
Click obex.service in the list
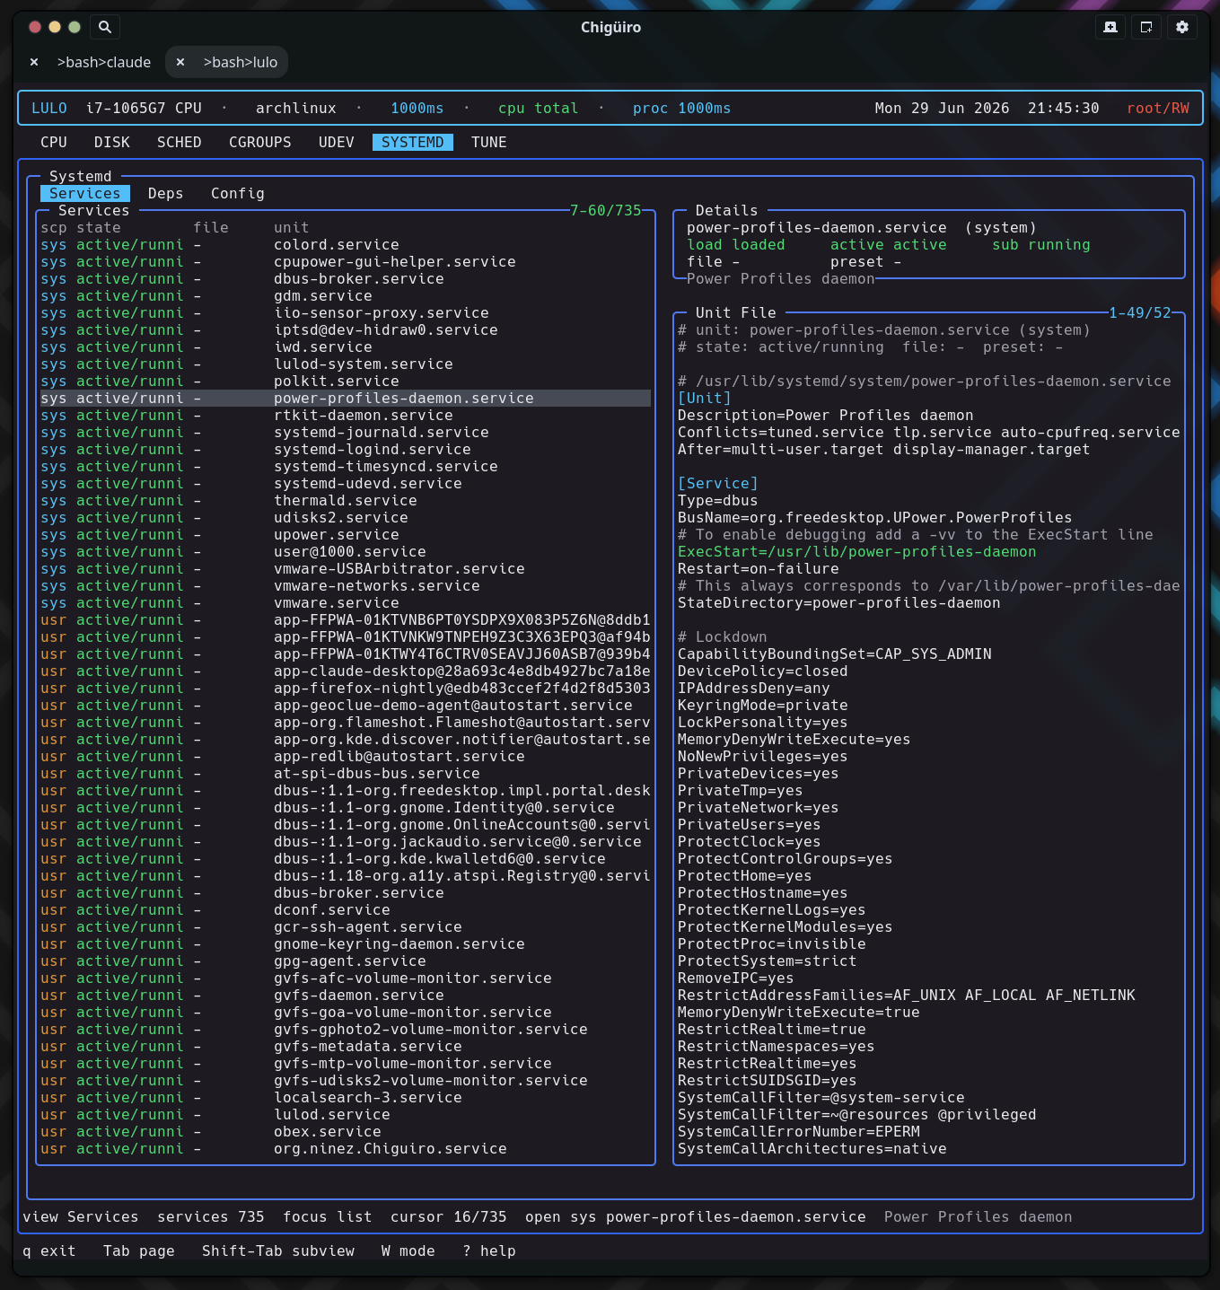346,1131
